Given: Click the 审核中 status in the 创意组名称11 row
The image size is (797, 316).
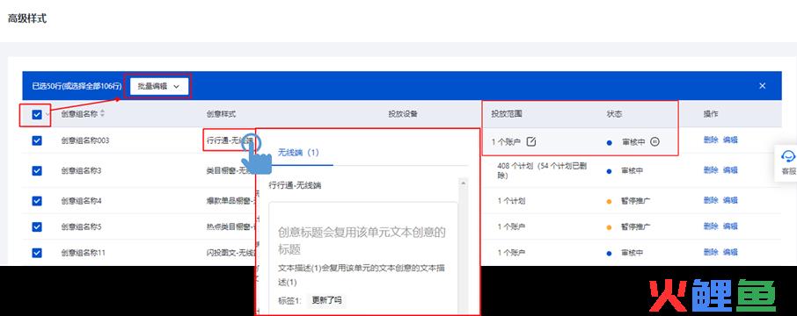Looking at the screenshot, I should (x=632, y=252).
